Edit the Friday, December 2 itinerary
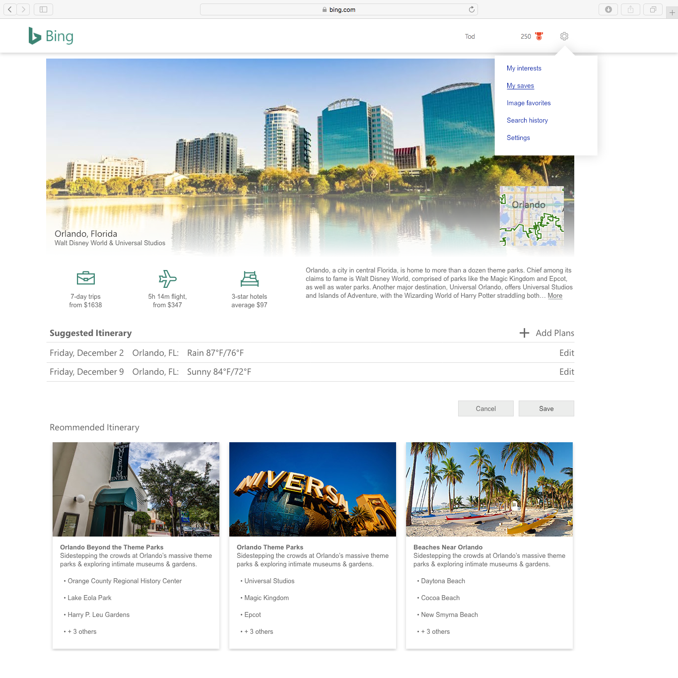This screenshot has height=678, width=678. 567,353
